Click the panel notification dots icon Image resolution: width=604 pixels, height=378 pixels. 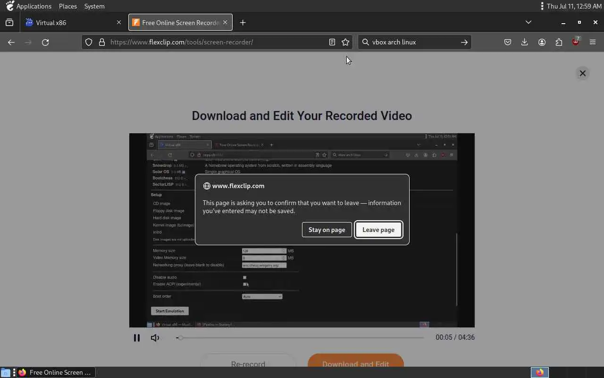tap(542, 6)
